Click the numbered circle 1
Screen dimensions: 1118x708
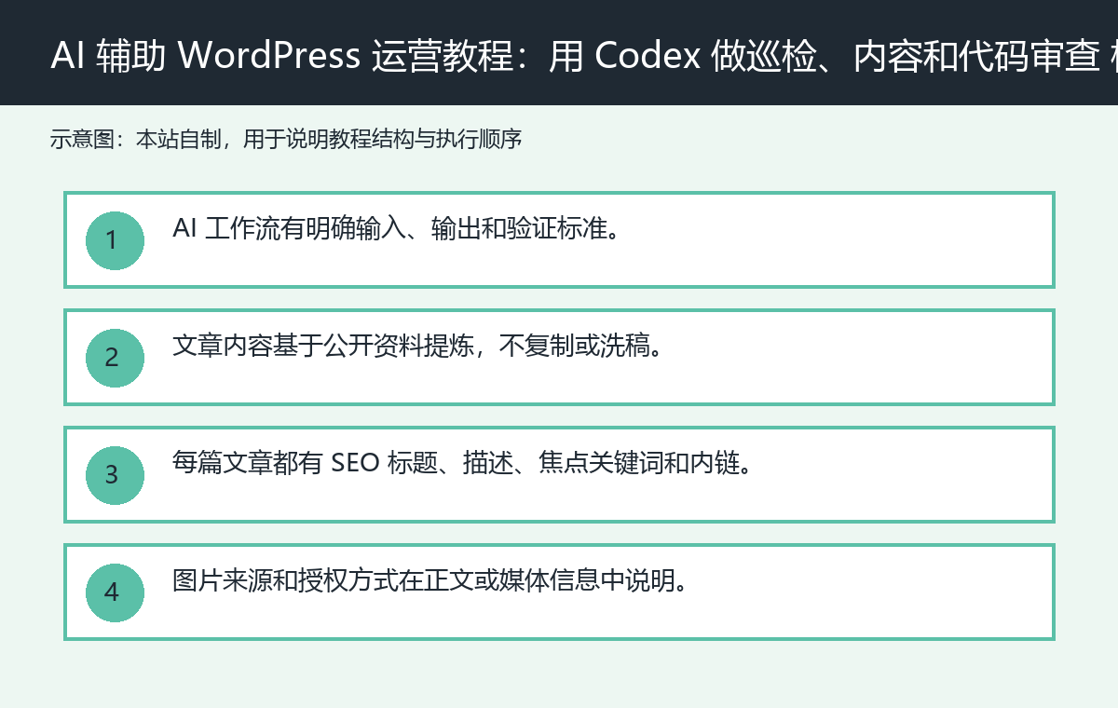(x=115, y=240)
